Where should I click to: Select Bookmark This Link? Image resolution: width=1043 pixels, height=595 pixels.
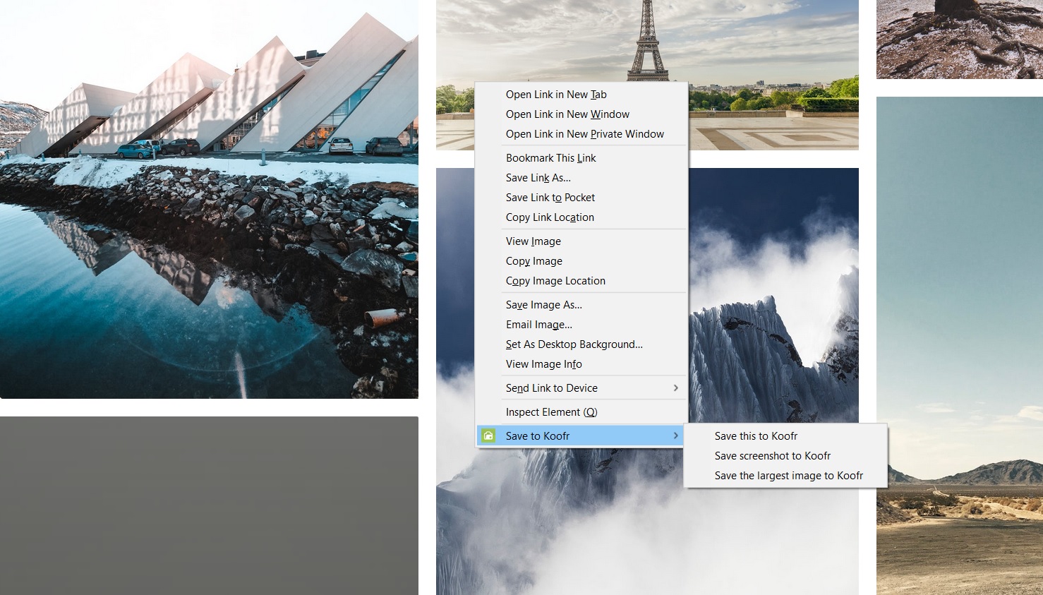tap(550, 157)
